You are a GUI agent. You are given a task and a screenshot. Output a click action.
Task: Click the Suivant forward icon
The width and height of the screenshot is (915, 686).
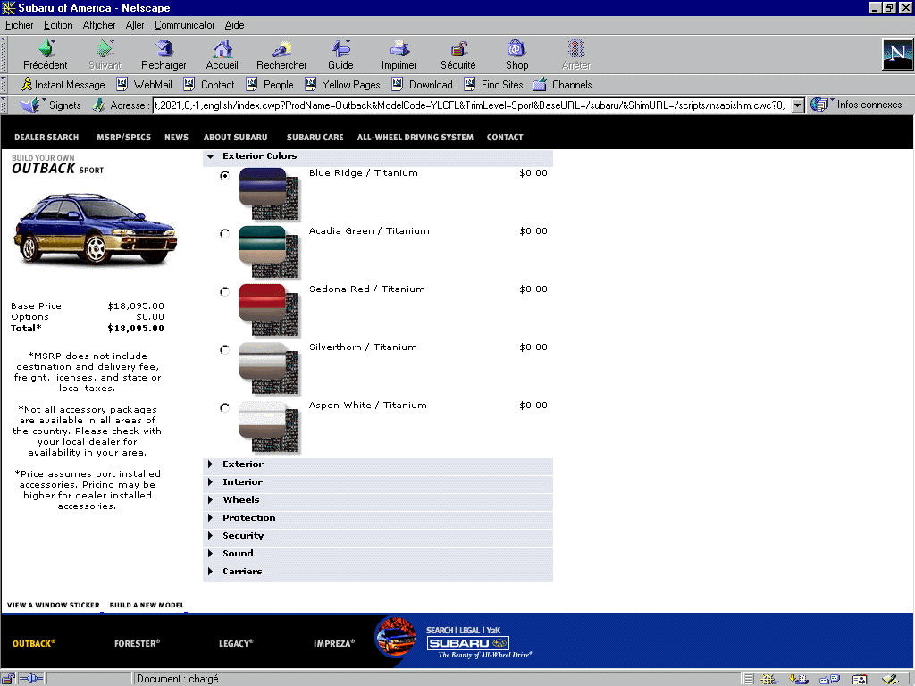coord(105,48)
